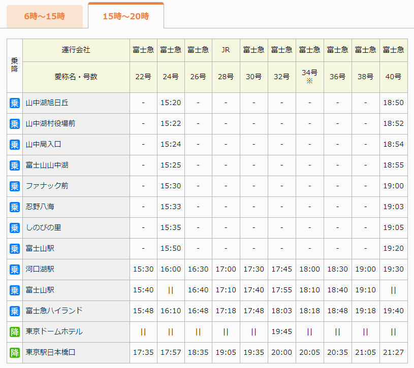This screenshot has height=368, width=414.
Task: Select the 32号 column header
Action: pyautogui.click(x=282, y=77)
